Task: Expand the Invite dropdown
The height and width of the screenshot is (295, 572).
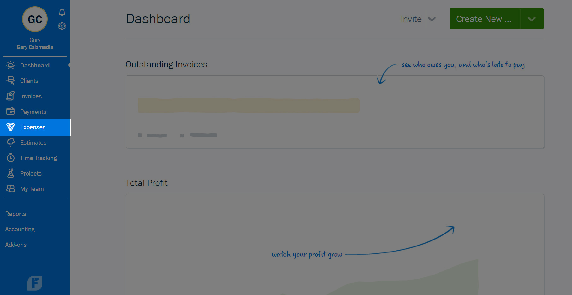Action: click(418, 19)
